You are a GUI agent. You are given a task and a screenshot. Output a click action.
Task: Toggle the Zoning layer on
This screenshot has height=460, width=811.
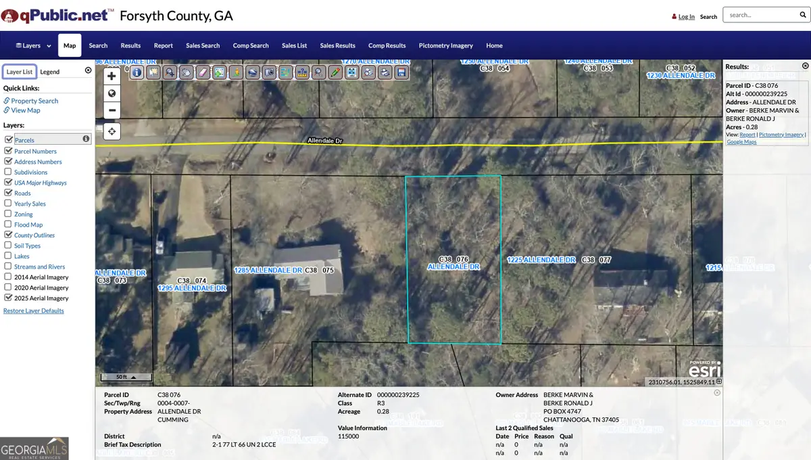7,214
